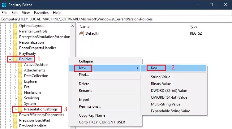Open the View menu
This screenshot has height=129, width=232.
[26, 13]
